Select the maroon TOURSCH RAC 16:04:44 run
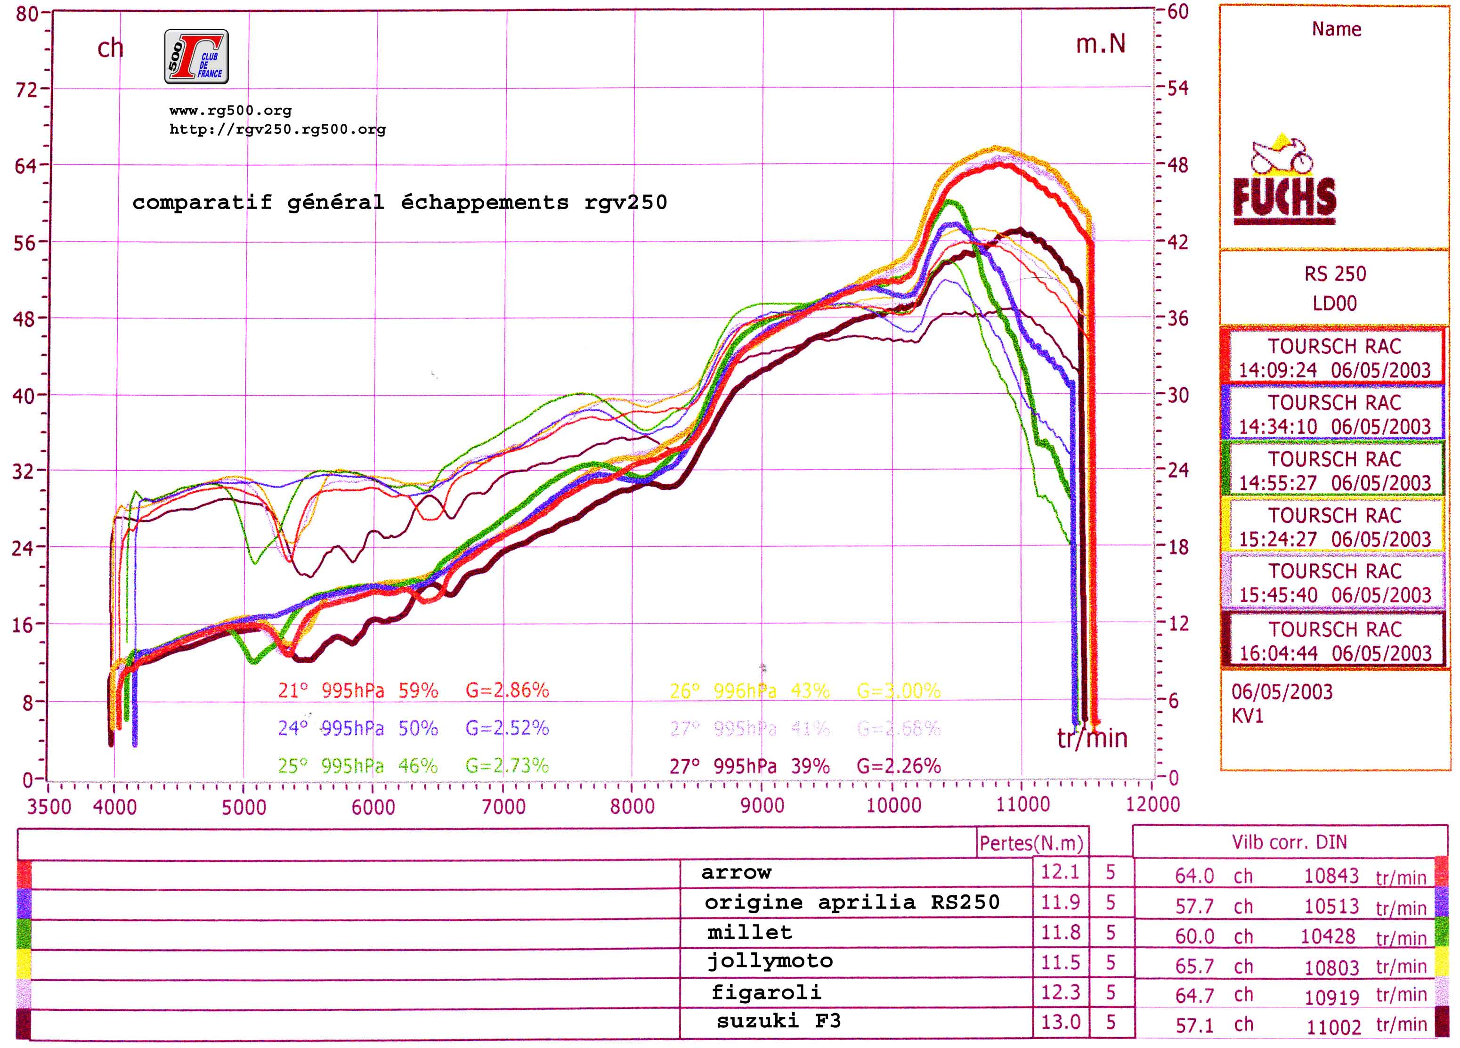 click(x=1334, y=641)
